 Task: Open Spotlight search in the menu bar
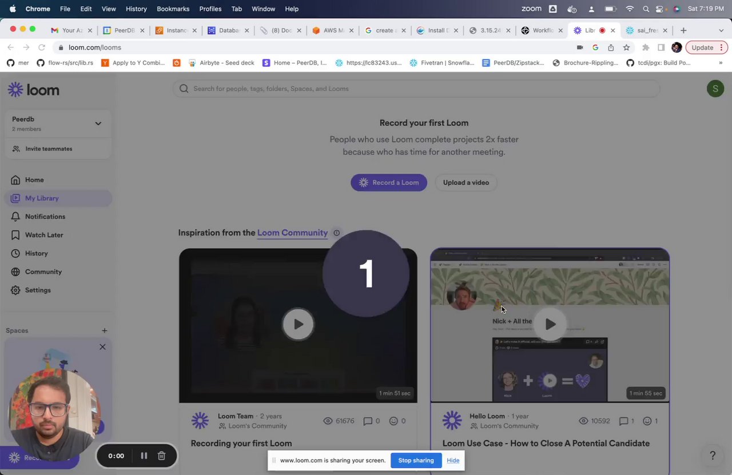pos(646,9)
